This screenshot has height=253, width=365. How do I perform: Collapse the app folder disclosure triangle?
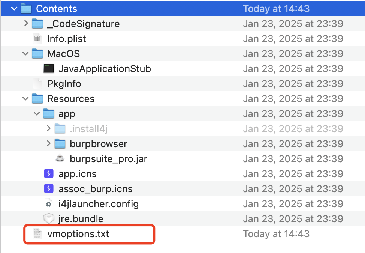(x=37, y=114)
